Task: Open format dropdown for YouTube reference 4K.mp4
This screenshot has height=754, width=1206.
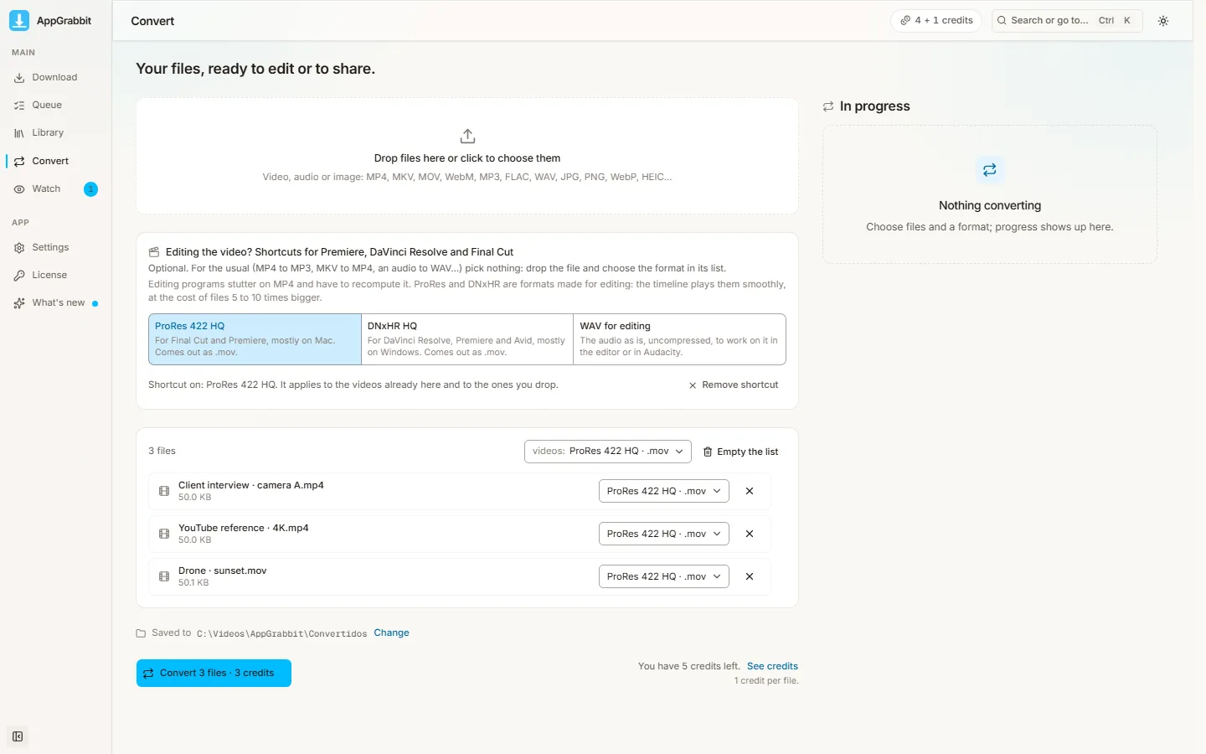Action: (x=664, y=534)
